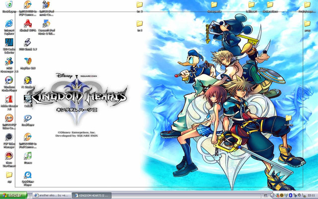Open the ImTOO iPod Movie Converter shortcut
The width and height of the screenshot is (318, 199).
[x=46, y=5]
